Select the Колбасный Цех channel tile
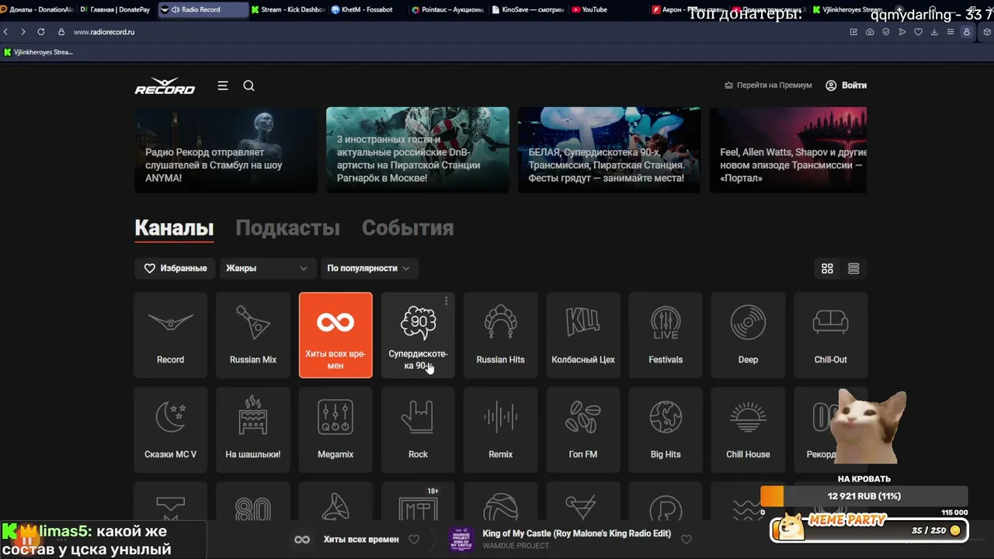The height and width of the screenshot is (559, 994). click(583, 335)
